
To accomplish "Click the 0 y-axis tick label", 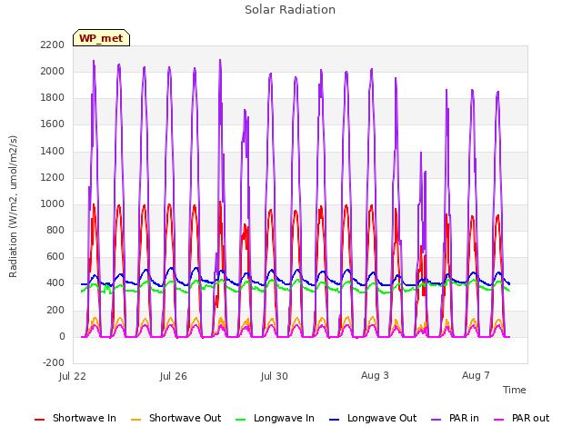I will pyautogui.click(x=62, y=337).
